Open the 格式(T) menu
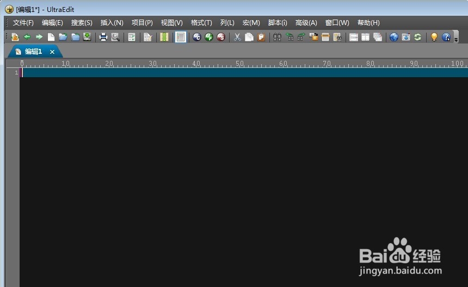Screen dimensions: 468x287 click(201, 23)
